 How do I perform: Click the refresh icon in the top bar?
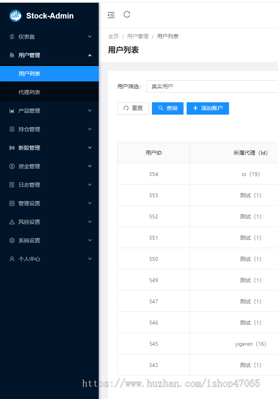point(127,15)
